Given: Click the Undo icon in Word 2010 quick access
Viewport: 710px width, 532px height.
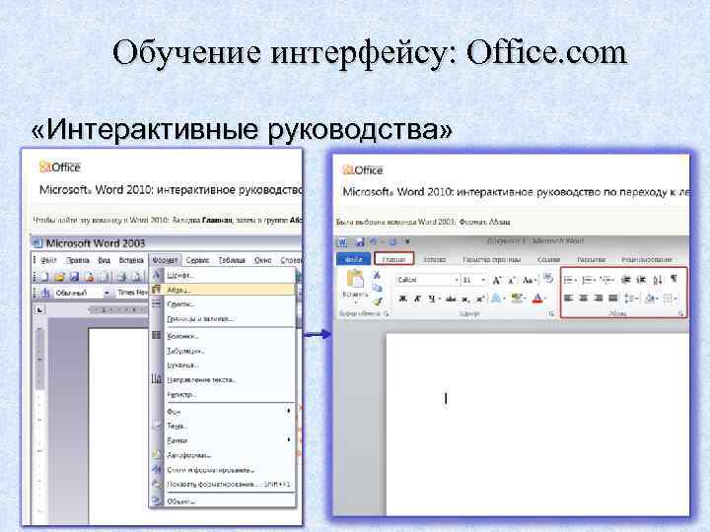Looking at the screenshot, I should pos(374,242).
